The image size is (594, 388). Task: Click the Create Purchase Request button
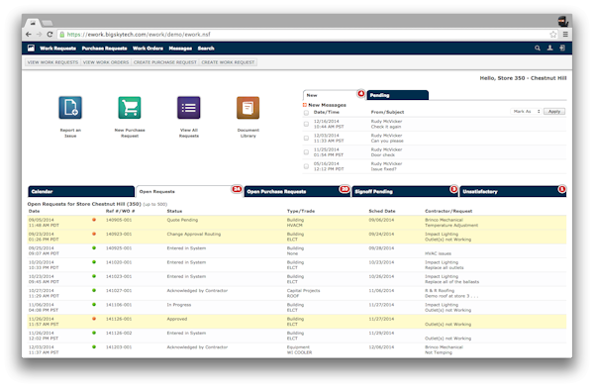164,62
